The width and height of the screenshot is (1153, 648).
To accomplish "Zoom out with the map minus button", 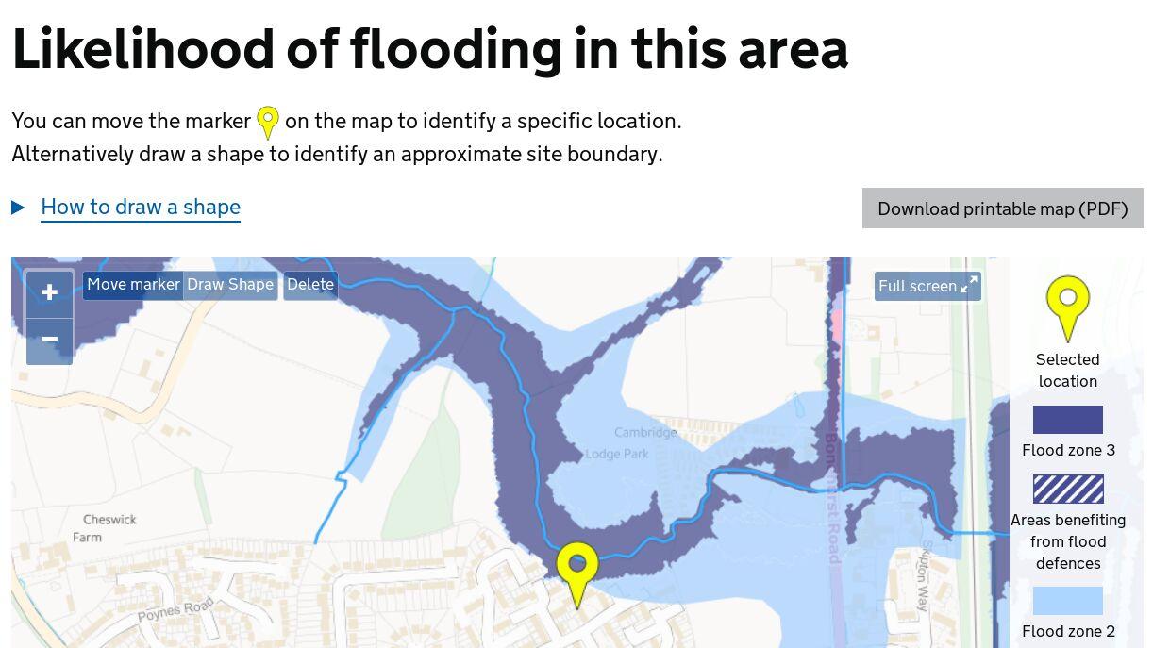I will coord(50,340).
